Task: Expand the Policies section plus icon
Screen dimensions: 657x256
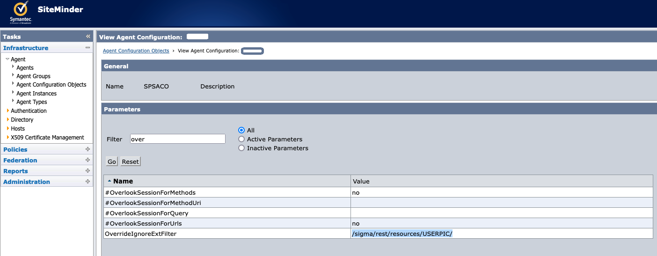Action: point(88,149)
